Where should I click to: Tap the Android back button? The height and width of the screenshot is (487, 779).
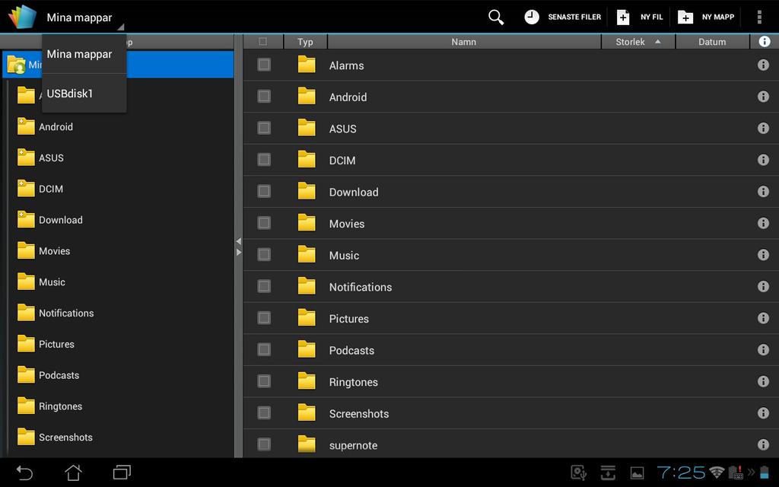tap(24, 472)
